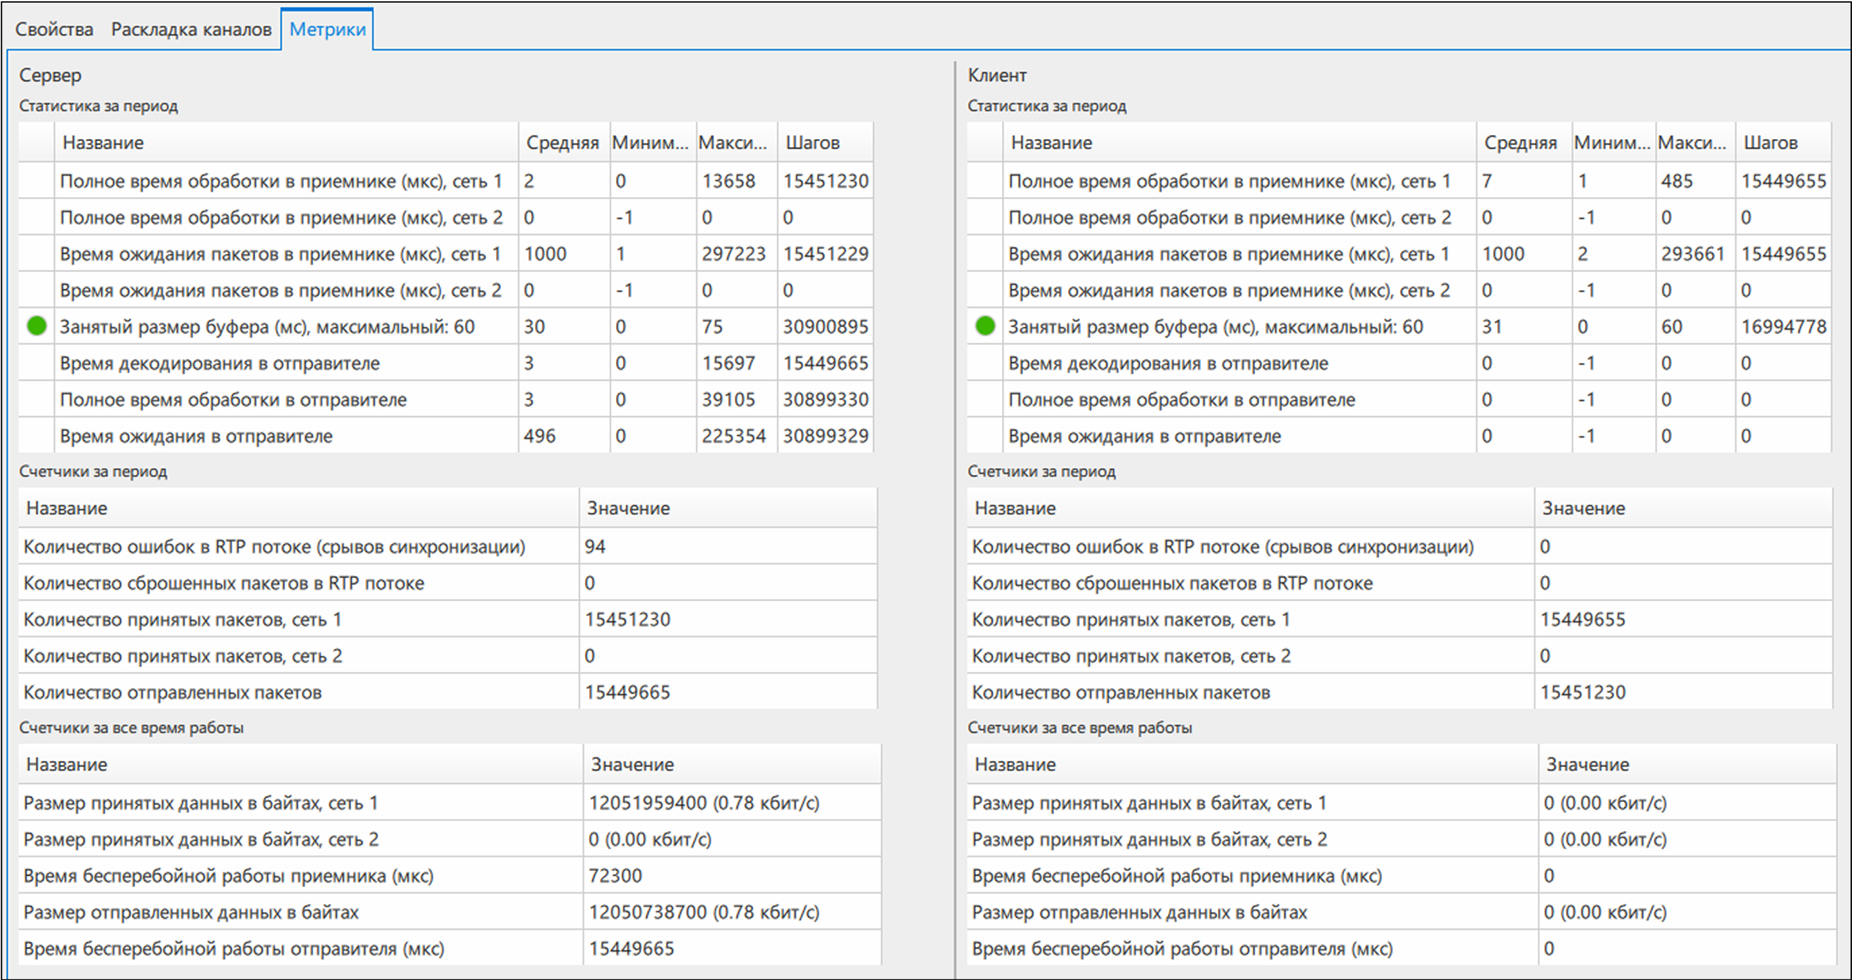The height and width of the screenshot is (980, 1852).
Task: Click the green buffer status indicator in the Клиент table
Action: 985,326
